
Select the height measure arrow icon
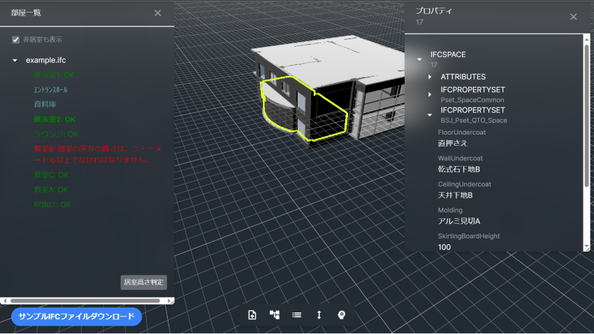319,314
